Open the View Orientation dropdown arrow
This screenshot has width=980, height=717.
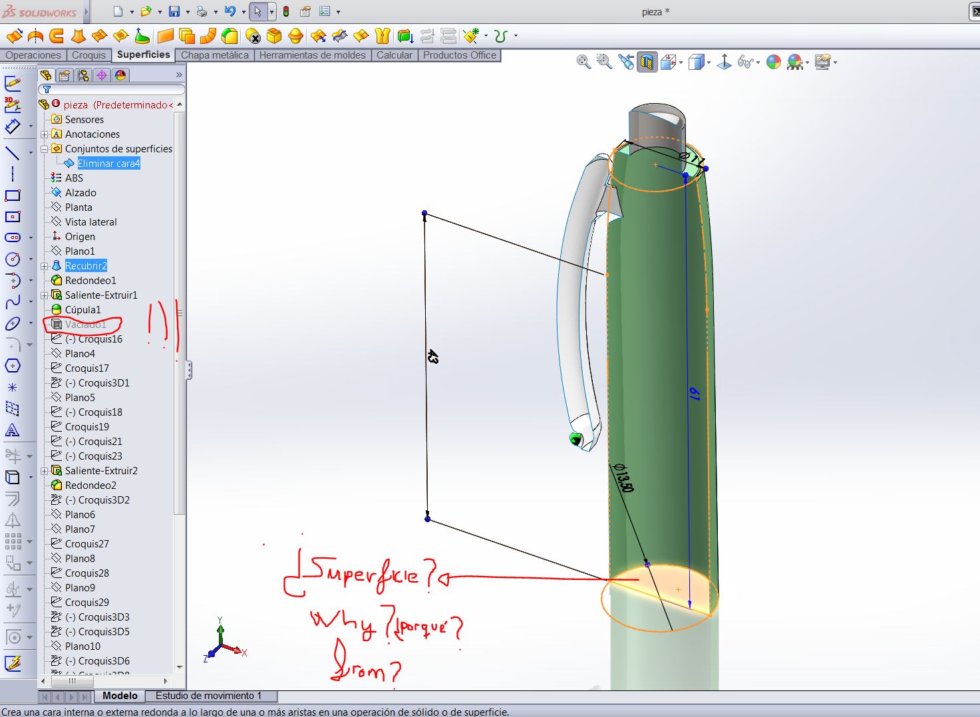click(681, 63)
